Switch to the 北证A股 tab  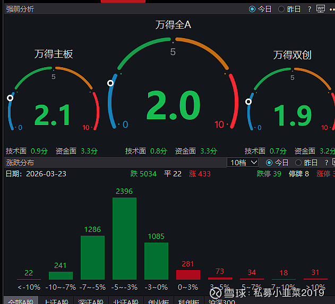click(126, 301)
